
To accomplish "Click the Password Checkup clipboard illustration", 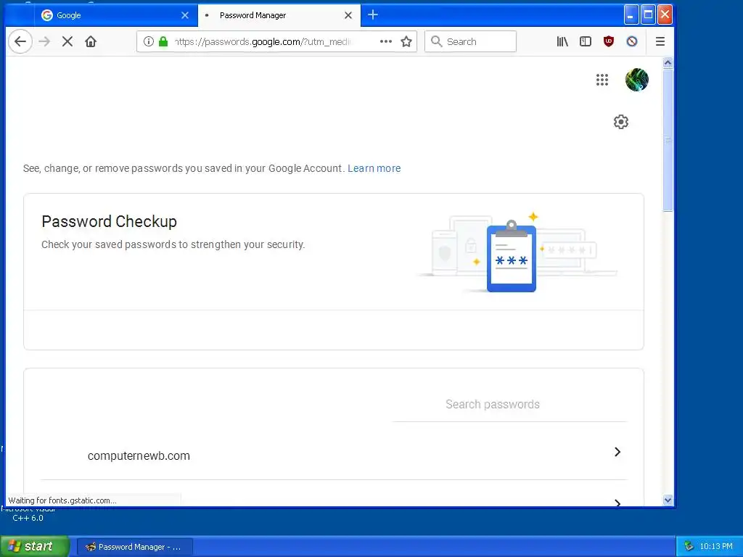I will [512, 256].
